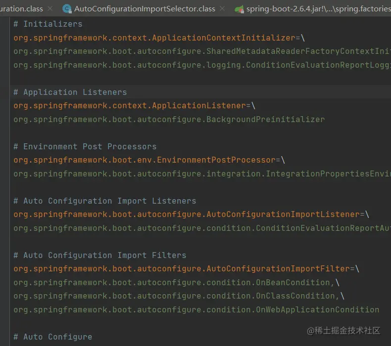Click the OnBeanCondition value line
Image resolution: width=391 pixels, height=346 pixels.
(176, 282)
